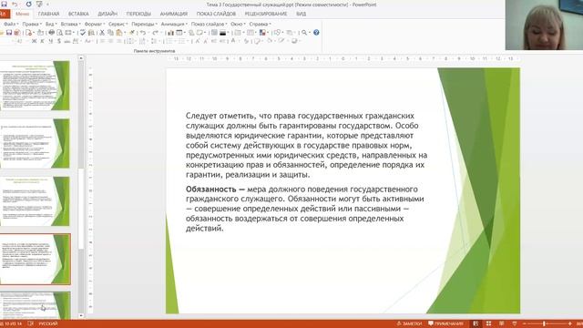Viewport: 583px width, 328px height.
Task: Switch to the АНИМАЦИЯ ribbon tab
Action: (x=174, y=14)
